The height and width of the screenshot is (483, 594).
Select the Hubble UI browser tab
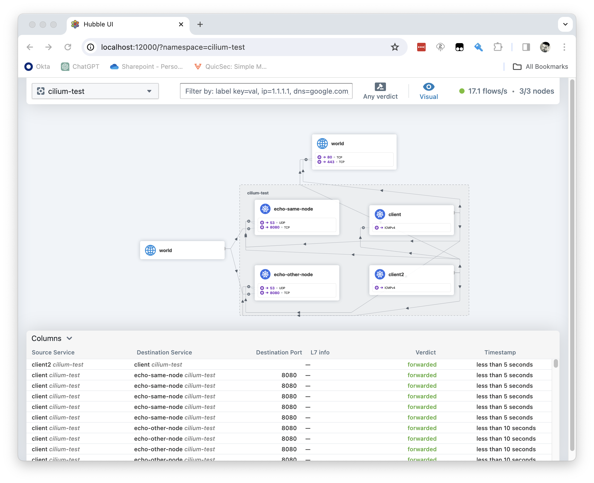[x=98, y=24]
